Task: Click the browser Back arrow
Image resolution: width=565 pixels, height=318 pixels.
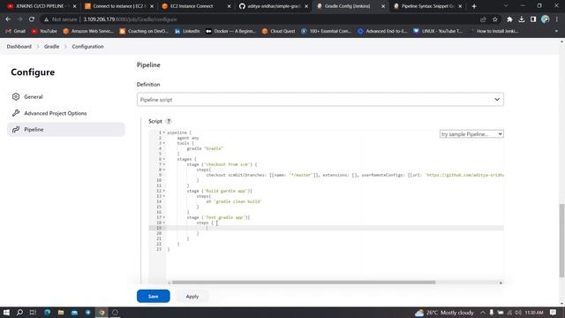Action: 8,19
